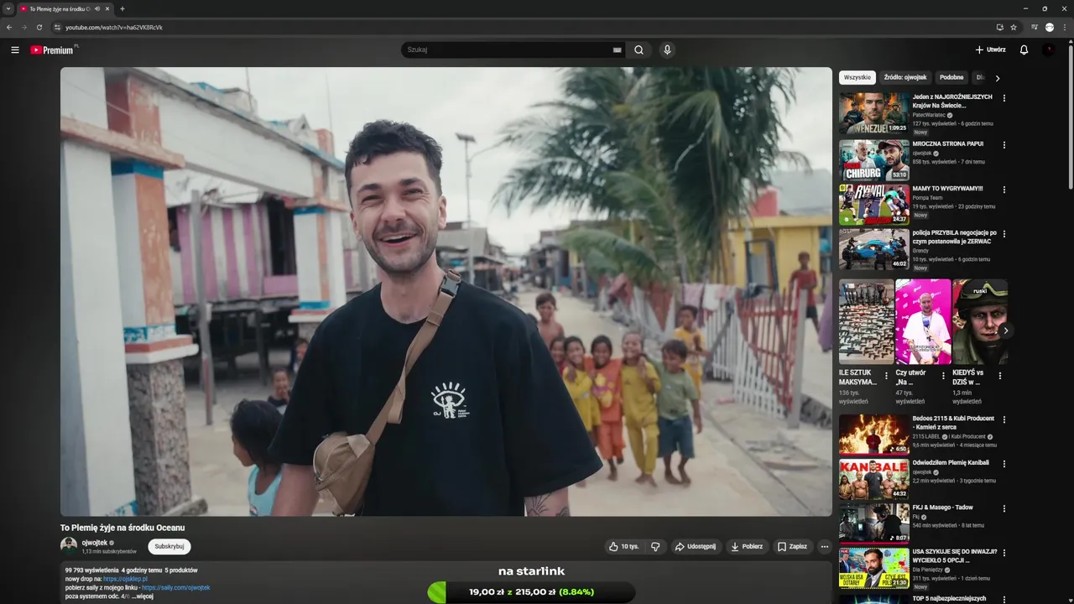
Task: Click the youtube.com address bar URL
Action: (x=114, y=27)
